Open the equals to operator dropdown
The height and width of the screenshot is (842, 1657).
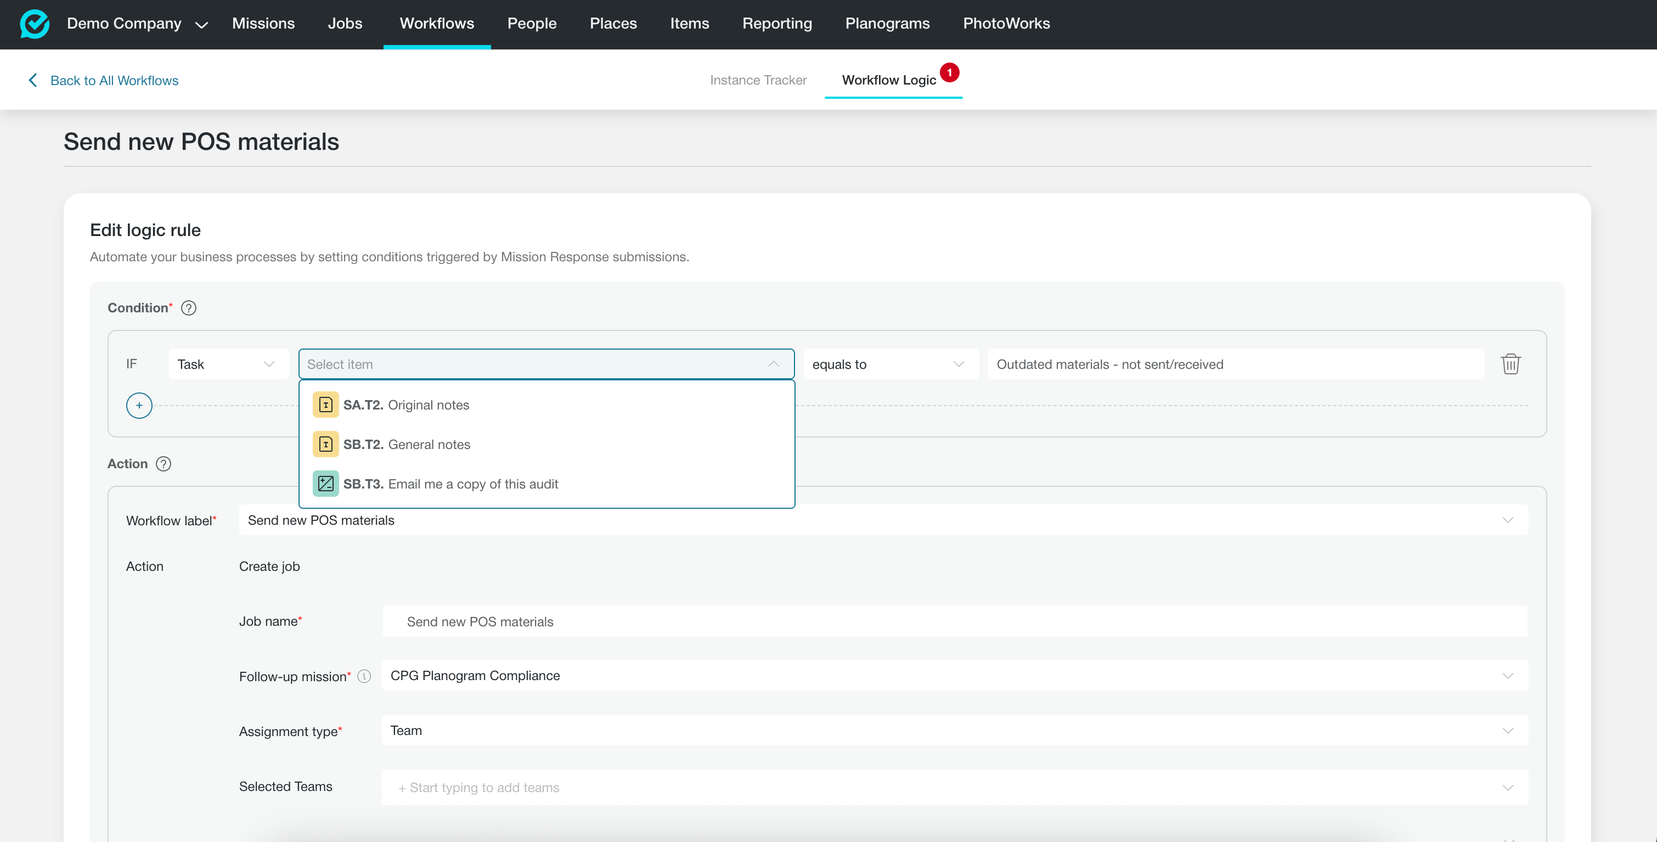point(891,364)
